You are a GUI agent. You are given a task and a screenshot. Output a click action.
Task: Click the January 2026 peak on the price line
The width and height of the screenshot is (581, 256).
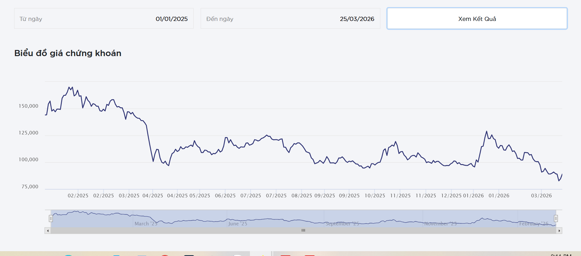click(486, 131)
